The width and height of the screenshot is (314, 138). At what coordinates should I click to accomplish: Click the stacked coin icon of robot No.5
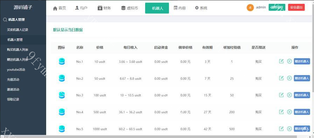62,129
